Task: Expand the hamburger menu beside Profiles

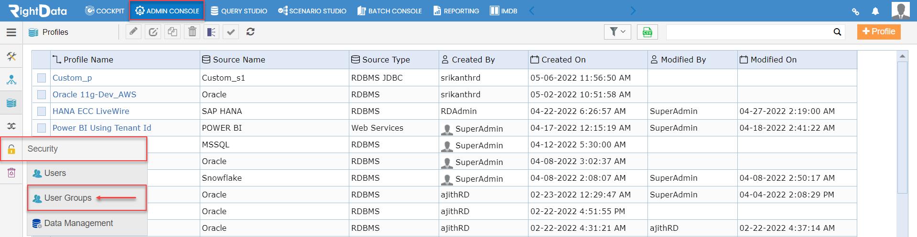Action: pos(11,32)
